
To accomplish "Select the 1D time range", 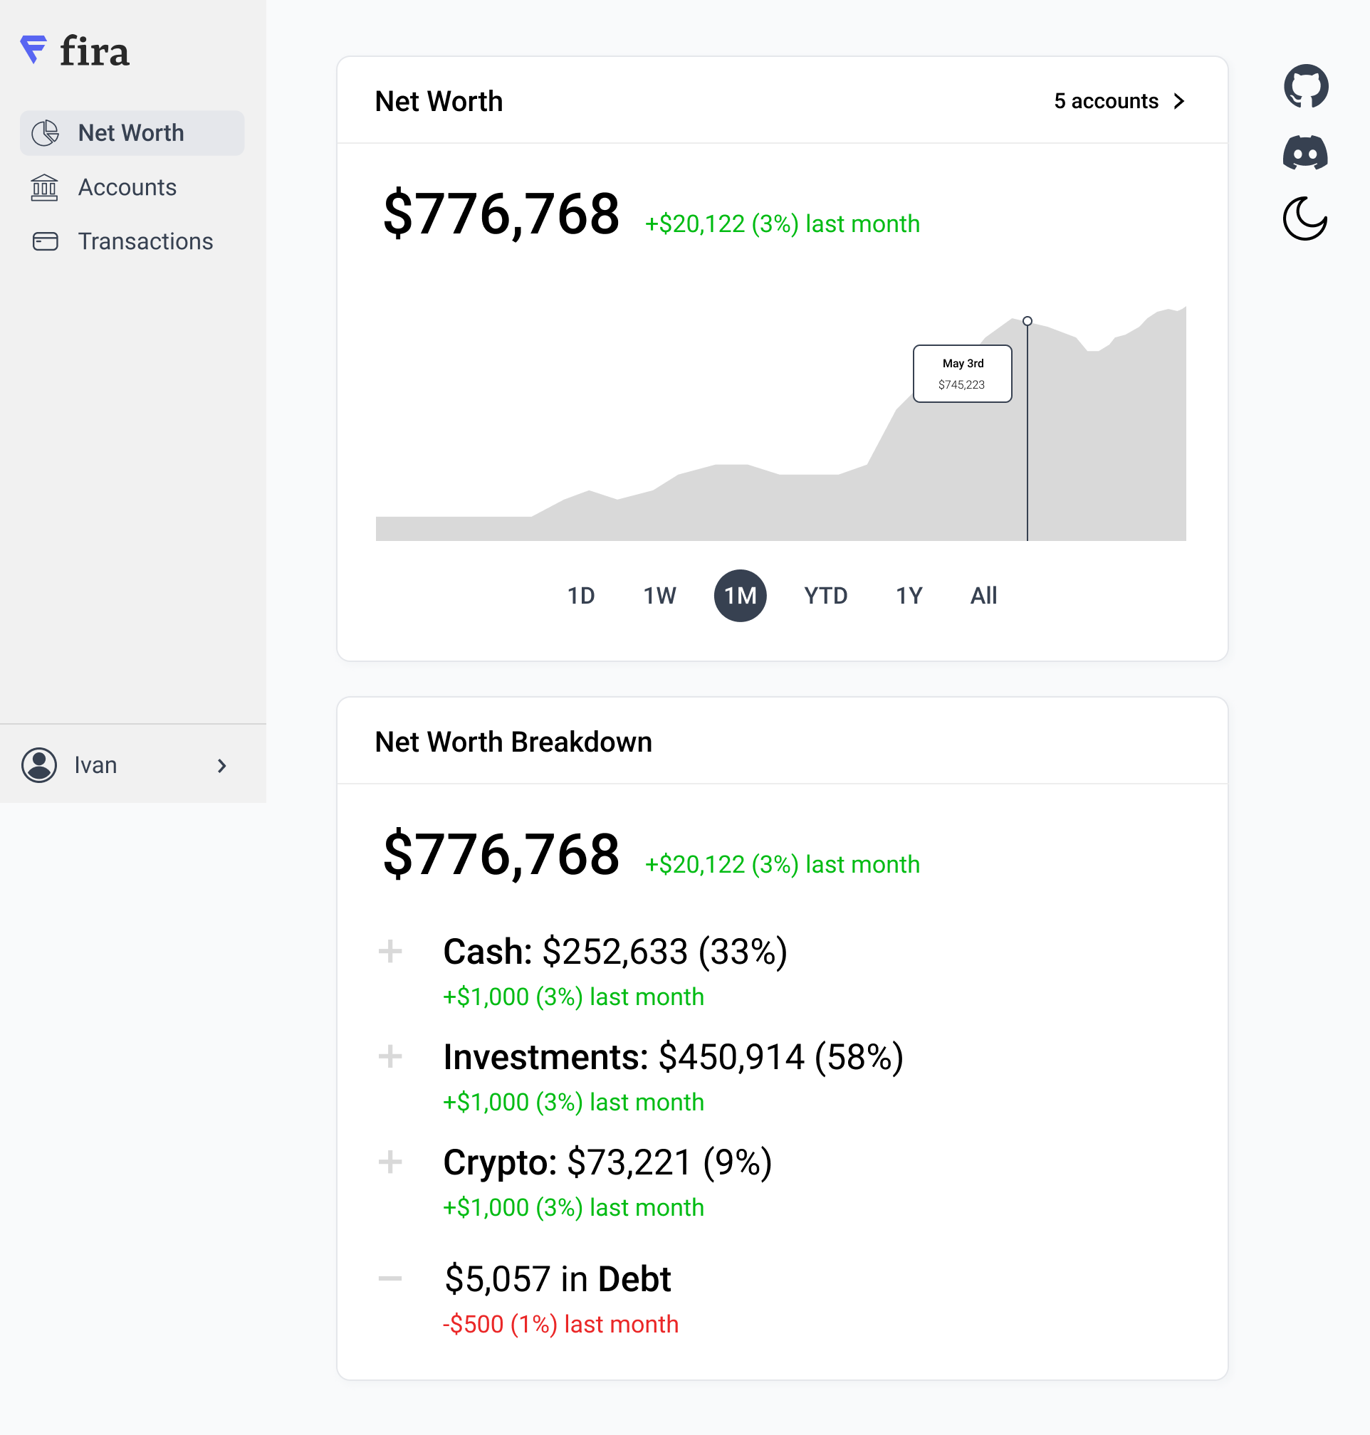I will [580, 596].
